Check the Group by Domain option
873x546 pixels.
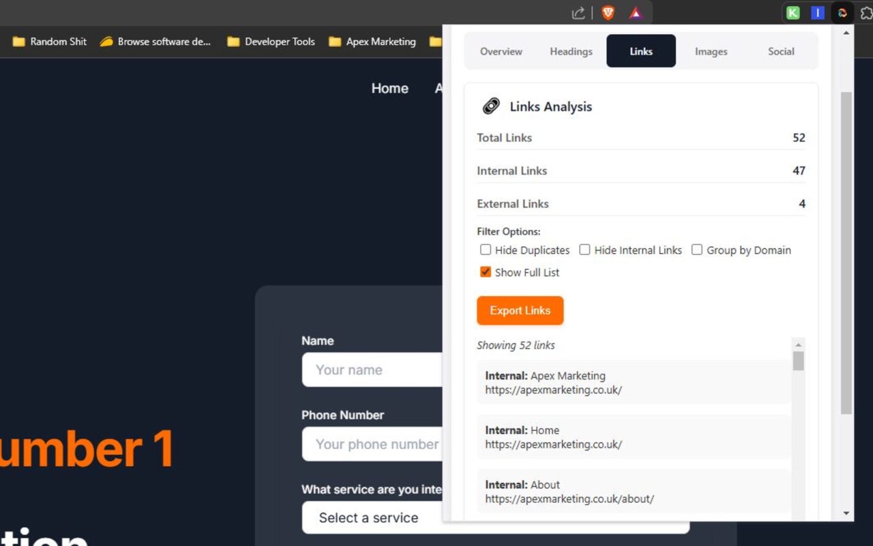coord(697,250)
